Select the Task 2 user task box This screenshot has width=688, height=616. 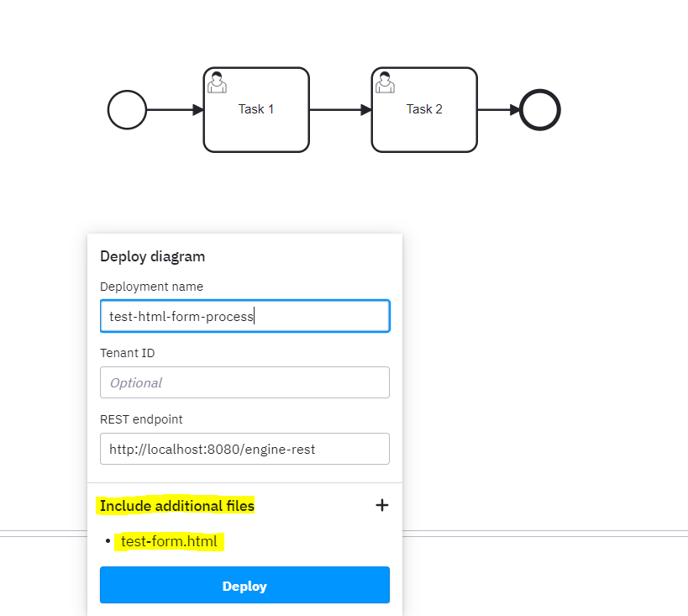point(424,110)
